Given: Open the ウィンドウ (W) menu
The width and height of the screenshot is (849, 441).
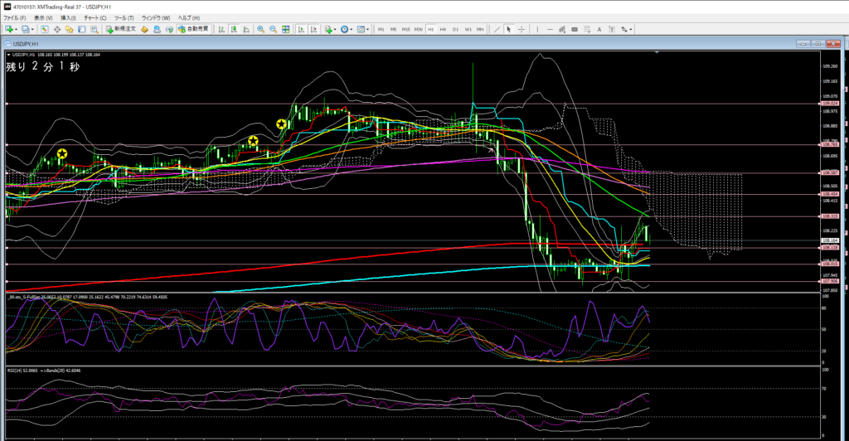Looking at the screenshot, I should click(x=155, y=18).
